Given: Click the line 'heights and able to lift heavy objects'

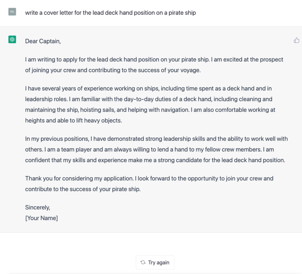Looking at the screenshot, I should pyautogui.click(x=73, y=121).
